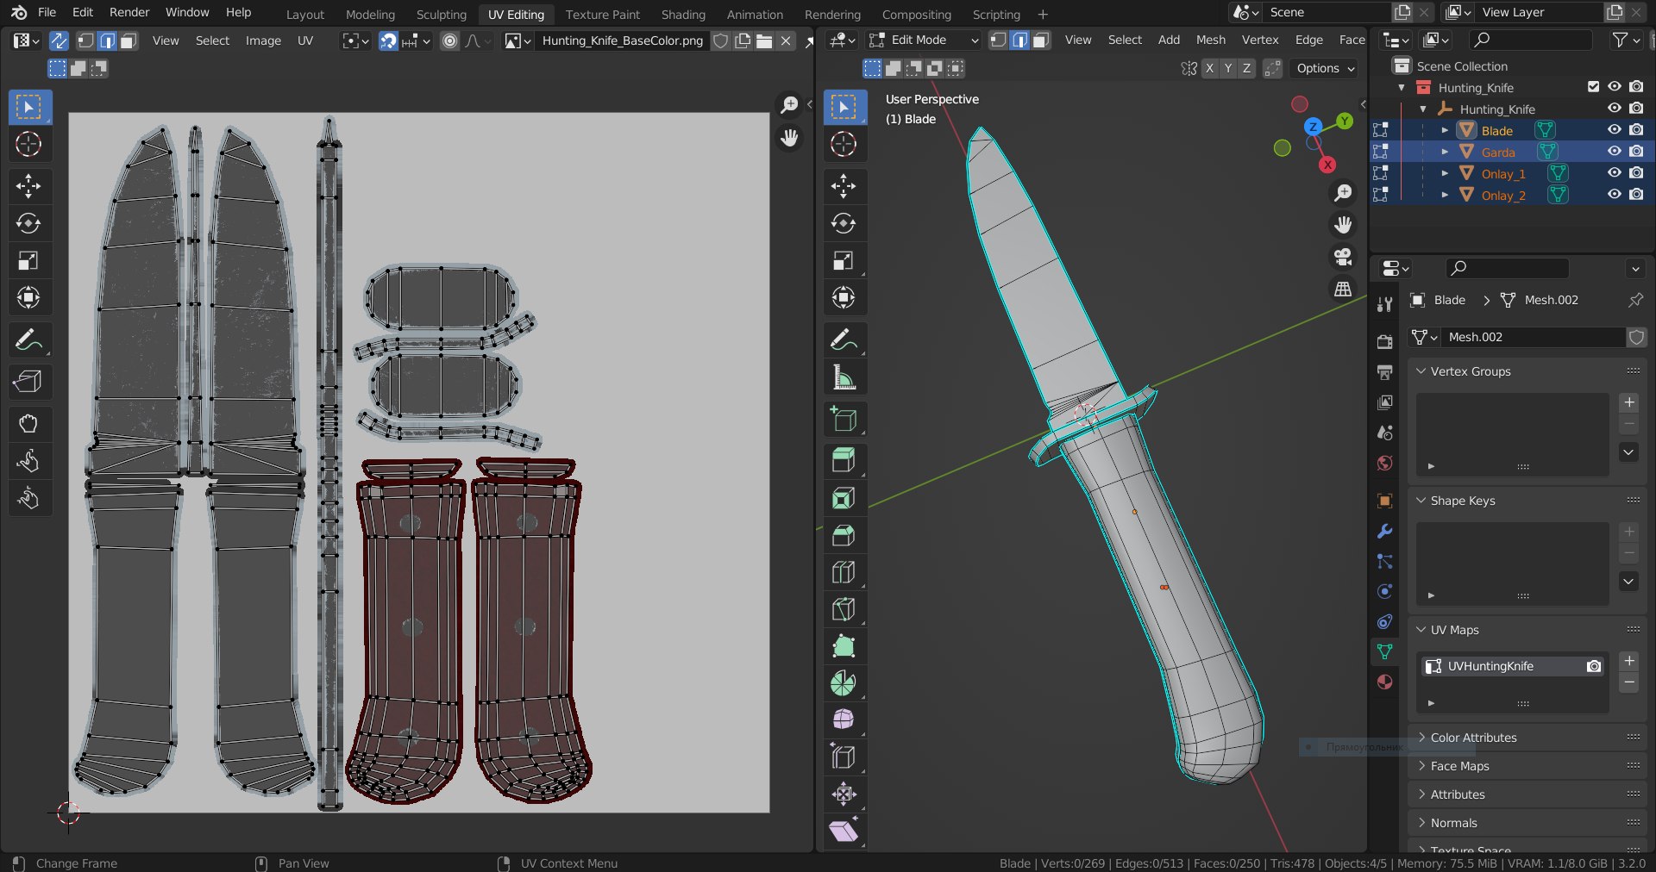This screenshot has width=1656, height=872.
Task: Expand the Blade object in outliner
Action: [x=1445, y=130]
